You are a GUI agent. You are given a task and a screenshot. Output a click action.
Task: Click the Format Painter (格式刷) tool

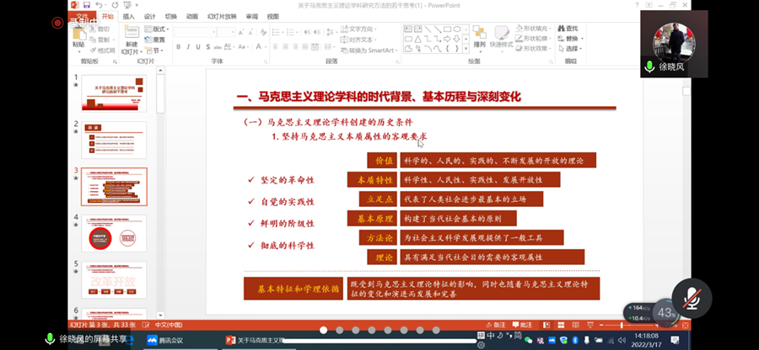(102, 50)
